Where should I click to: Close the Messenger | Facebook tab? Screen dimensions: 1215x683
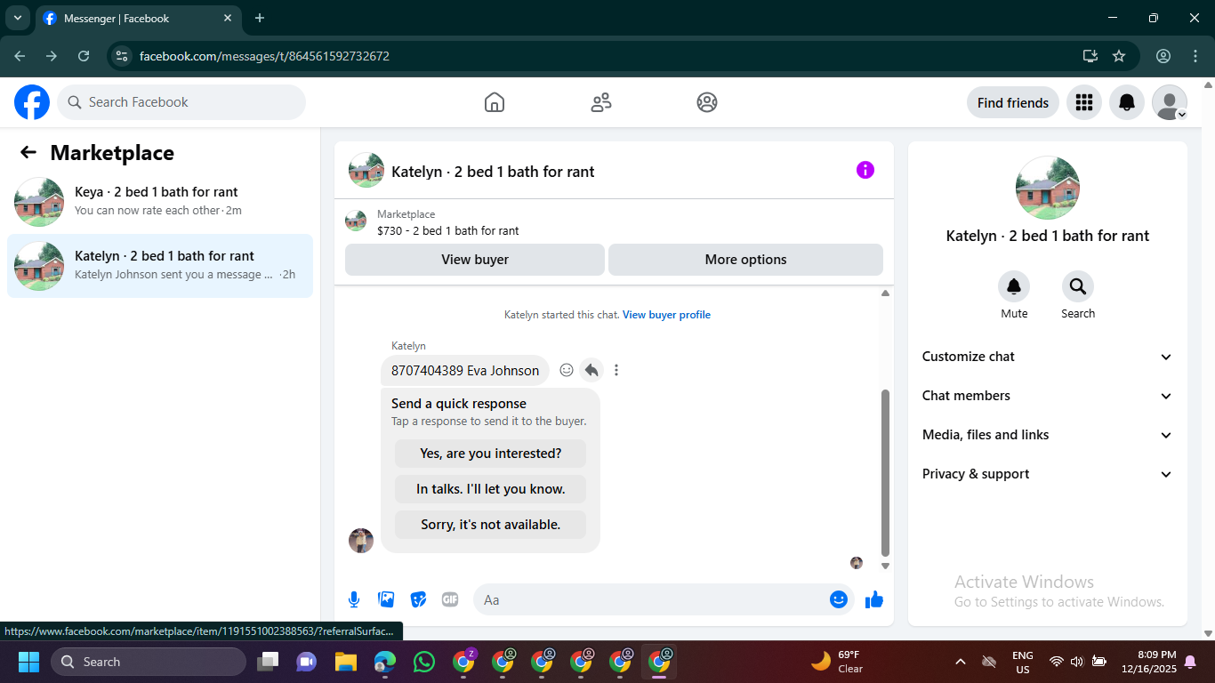[x=228, y=18]
